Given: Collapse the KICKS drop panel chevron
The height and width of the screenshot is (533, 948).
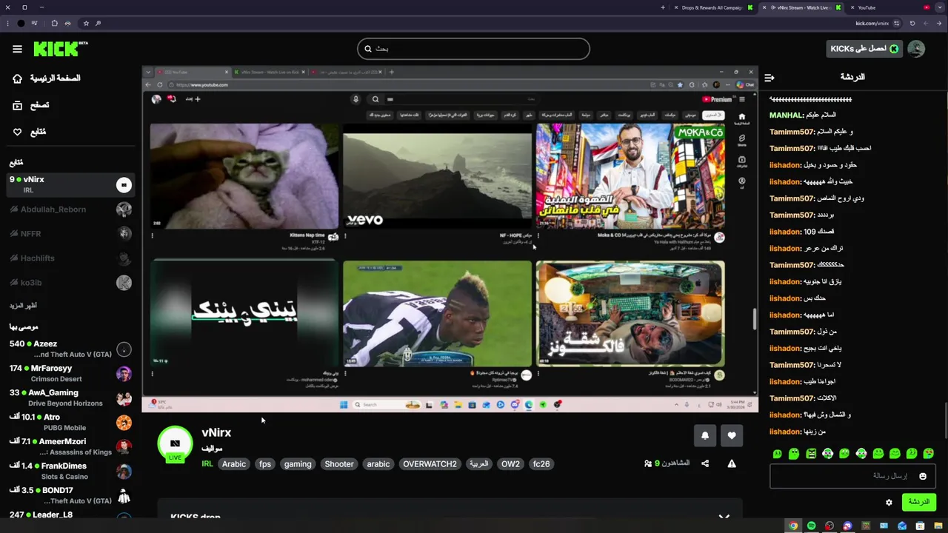Looking at the screenshot, I should click(x=724, y=516).
